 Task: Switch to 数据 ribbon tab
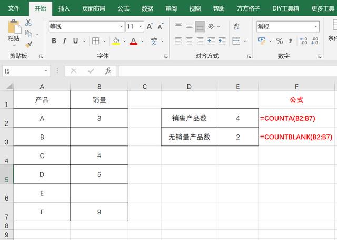(x=147, y=8)
